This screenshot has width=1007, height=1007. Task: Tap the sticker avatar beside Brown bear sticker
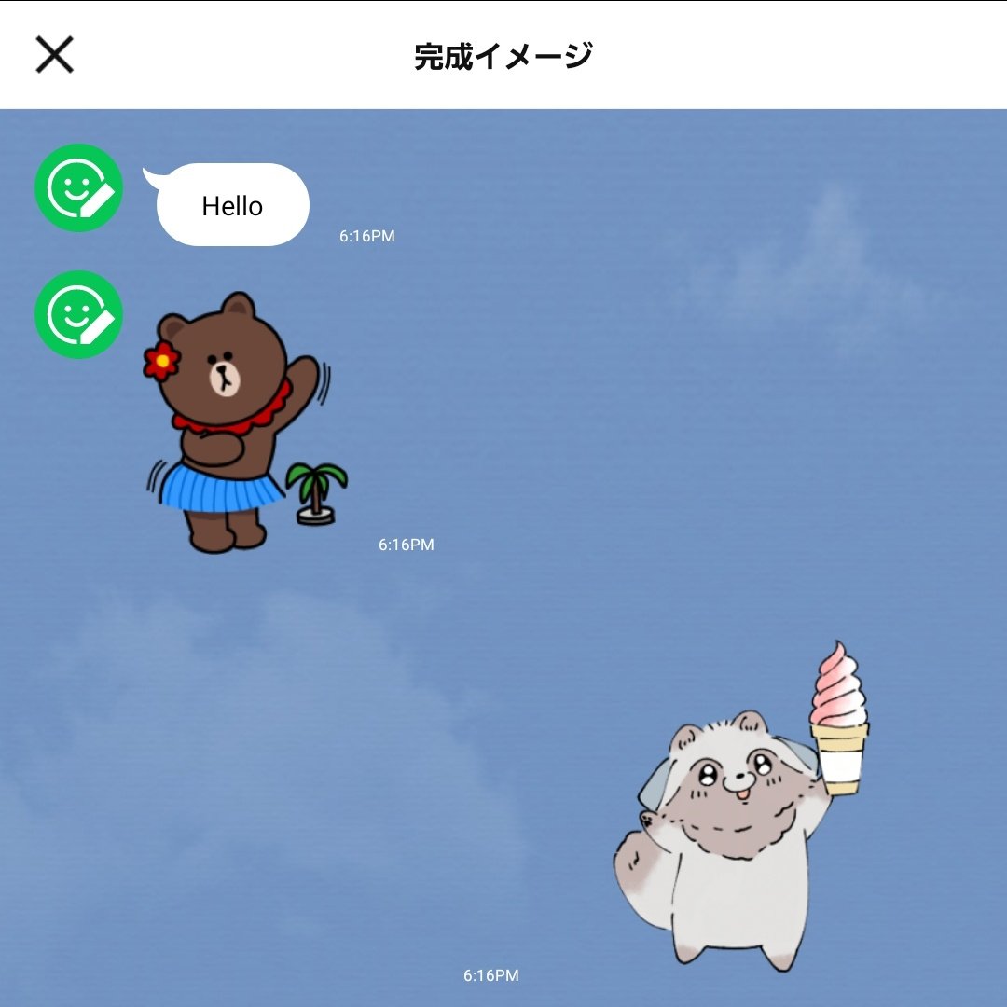coord(78,314)
